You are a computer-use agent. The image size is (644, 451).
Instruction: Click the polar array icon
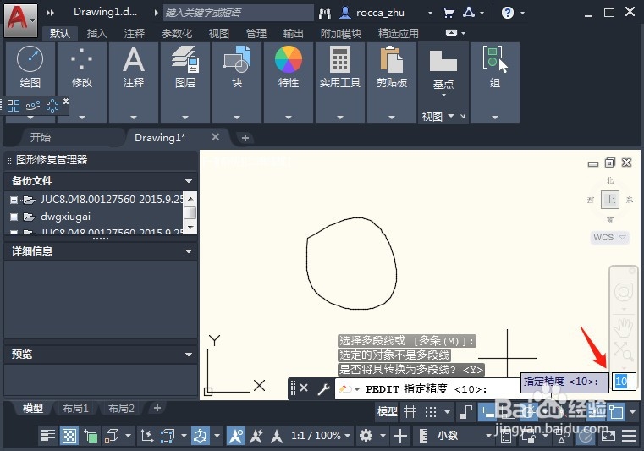(x=52, y=106)
